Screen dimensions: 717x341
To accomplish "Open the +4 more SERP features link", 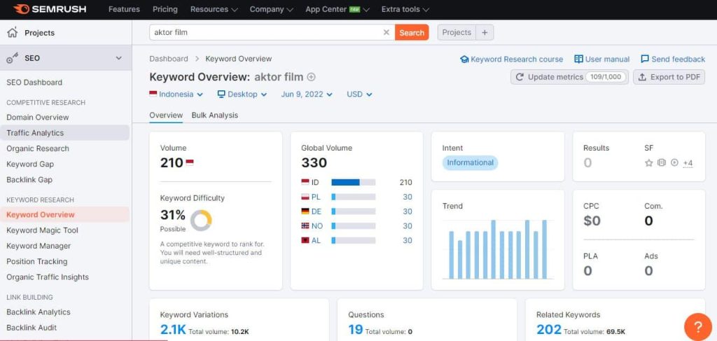I will [688, 163].
